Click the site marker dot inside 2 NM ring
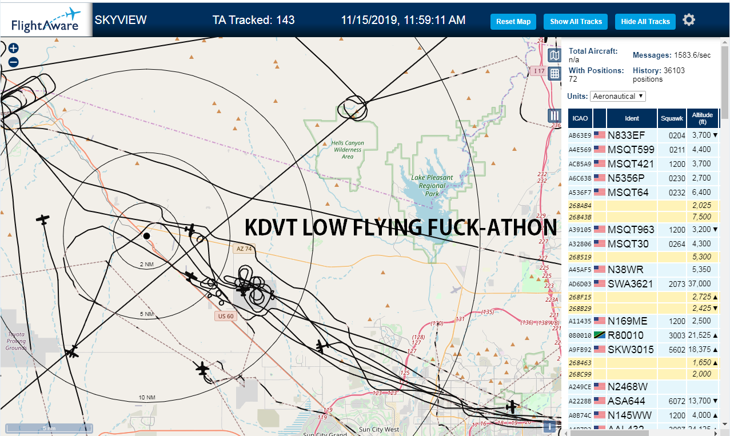The image size is (730, 436). [146, 235]
